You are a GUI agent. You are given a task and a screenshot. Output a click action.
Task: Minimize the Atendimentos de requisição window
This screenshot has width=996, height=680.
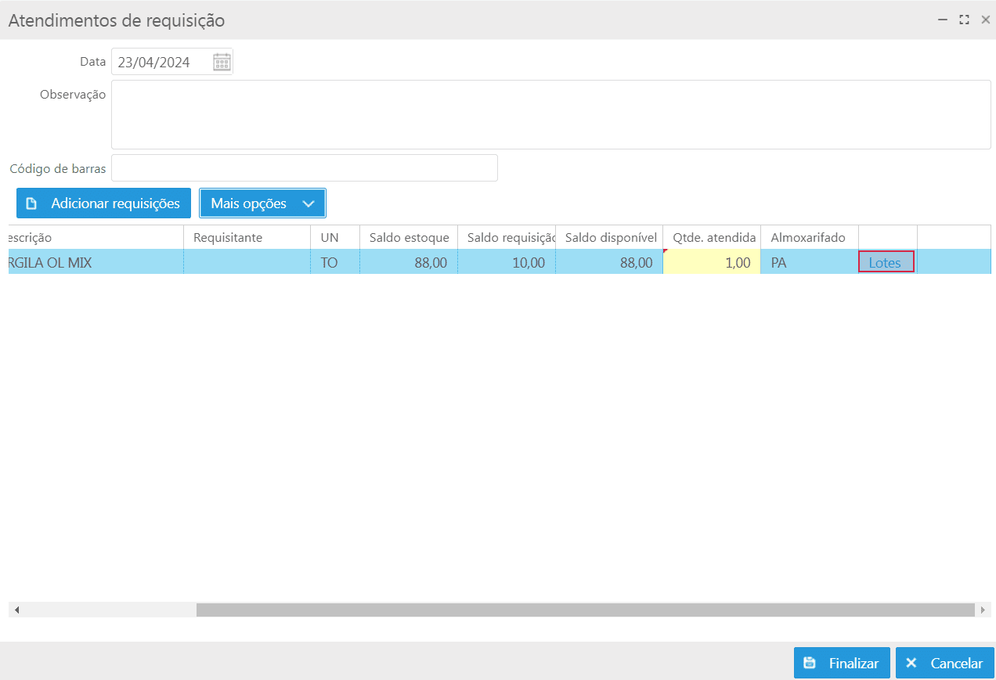[943, 20]
